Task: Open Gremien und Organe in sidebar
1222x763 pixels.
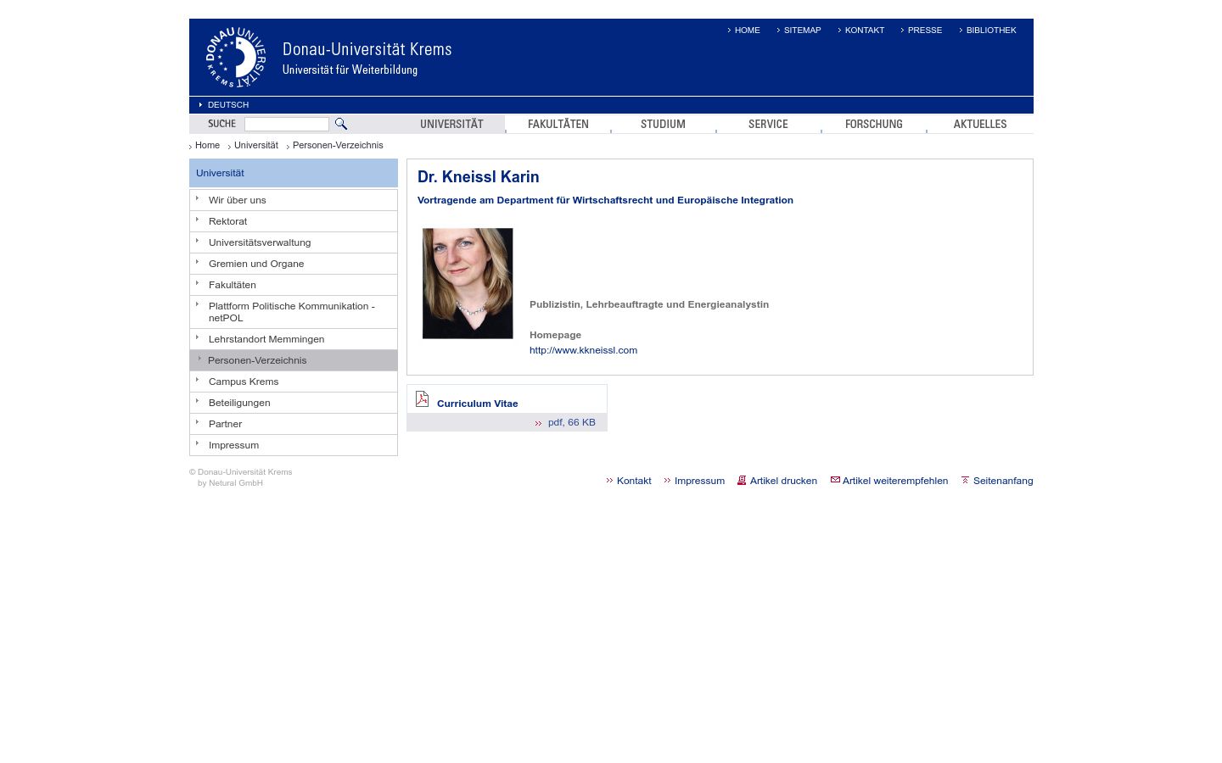Action: click(294, 264)
